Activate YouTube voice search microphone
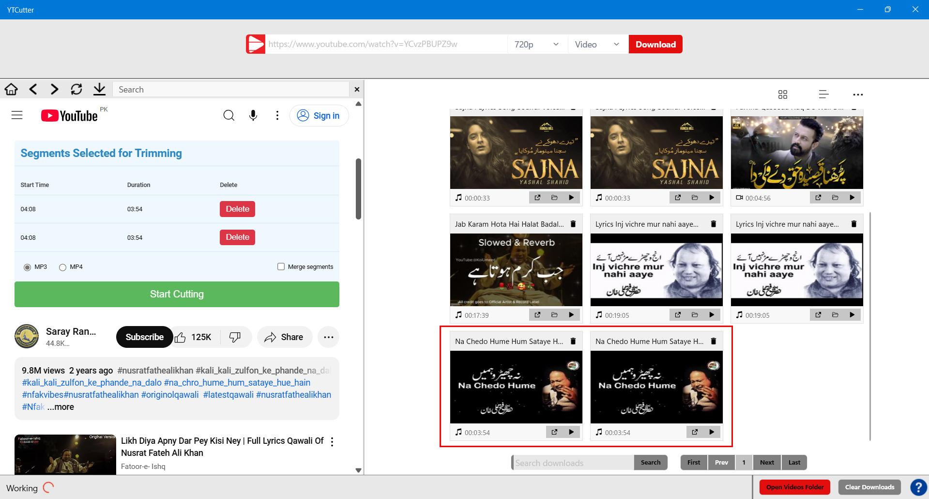The image size is (929, 499). click(253, 115)
